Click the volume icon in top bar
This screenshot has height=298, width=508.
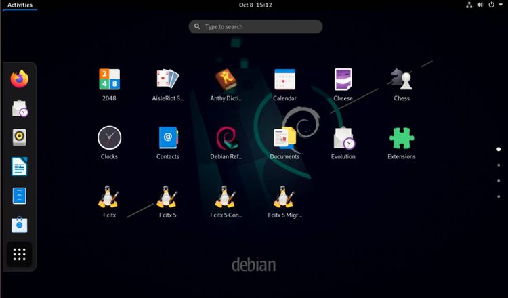(x=480, y=5)
